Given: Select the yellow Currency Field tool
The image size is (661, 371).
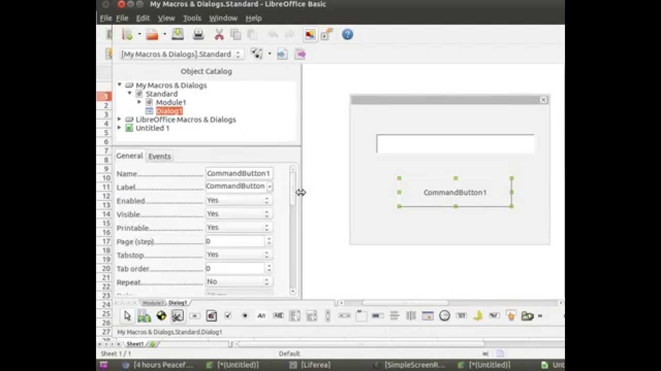Looking at the screenshot, I should [x=478, y=316].
